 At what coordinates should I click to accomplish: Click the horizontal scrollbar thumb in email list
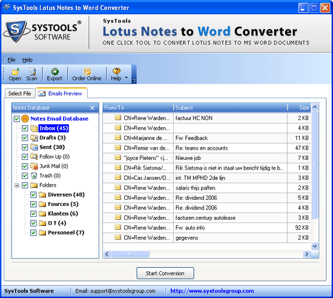tap(130, 254)
